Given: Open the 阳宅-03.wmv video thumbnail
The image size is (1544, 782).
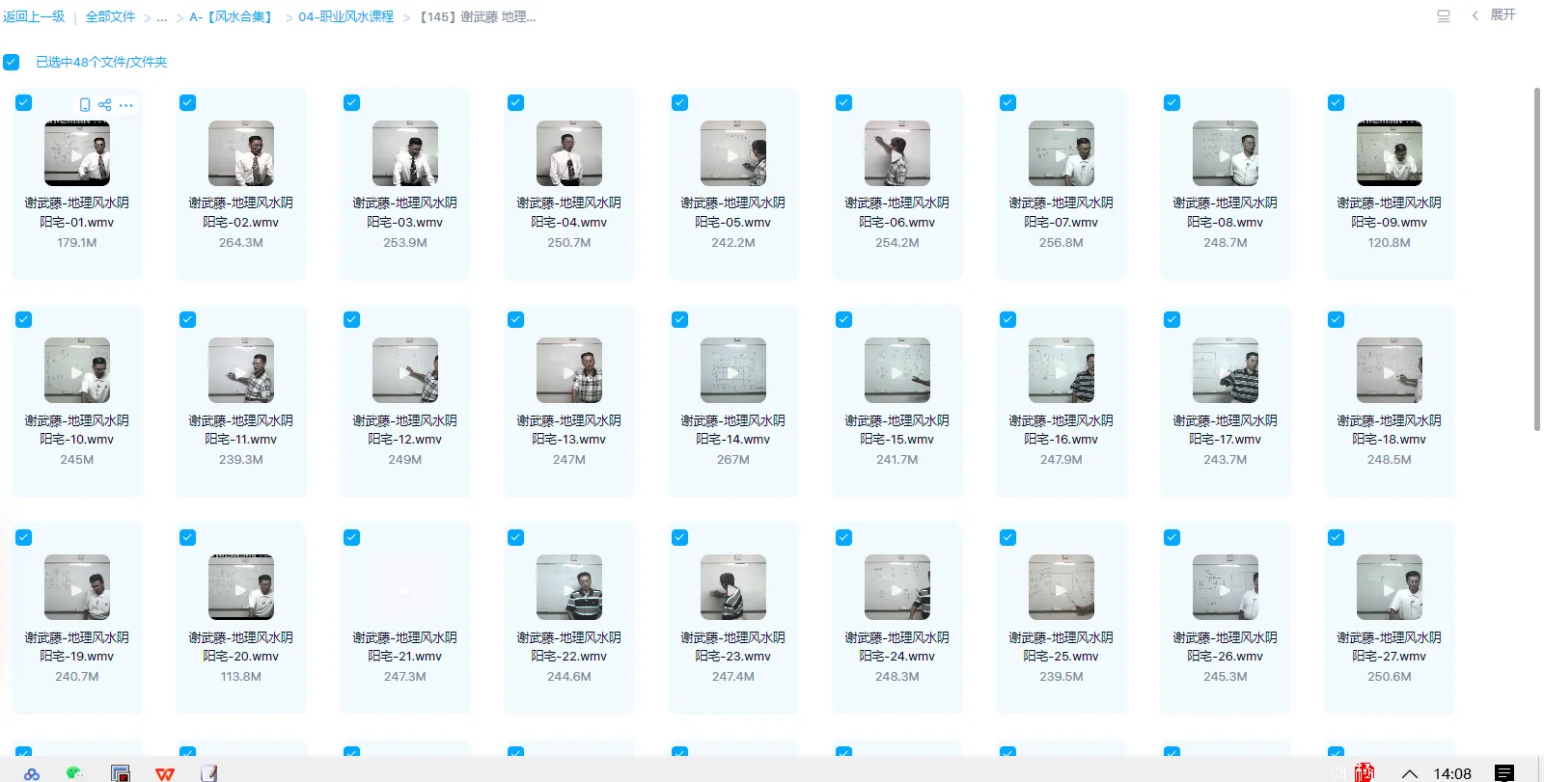Looking at the screenshot, I should [x=405, y=153].
